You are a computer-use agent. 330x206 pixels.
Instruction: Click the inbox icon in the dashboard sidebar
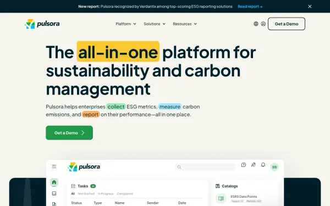(x=54, y=193)
